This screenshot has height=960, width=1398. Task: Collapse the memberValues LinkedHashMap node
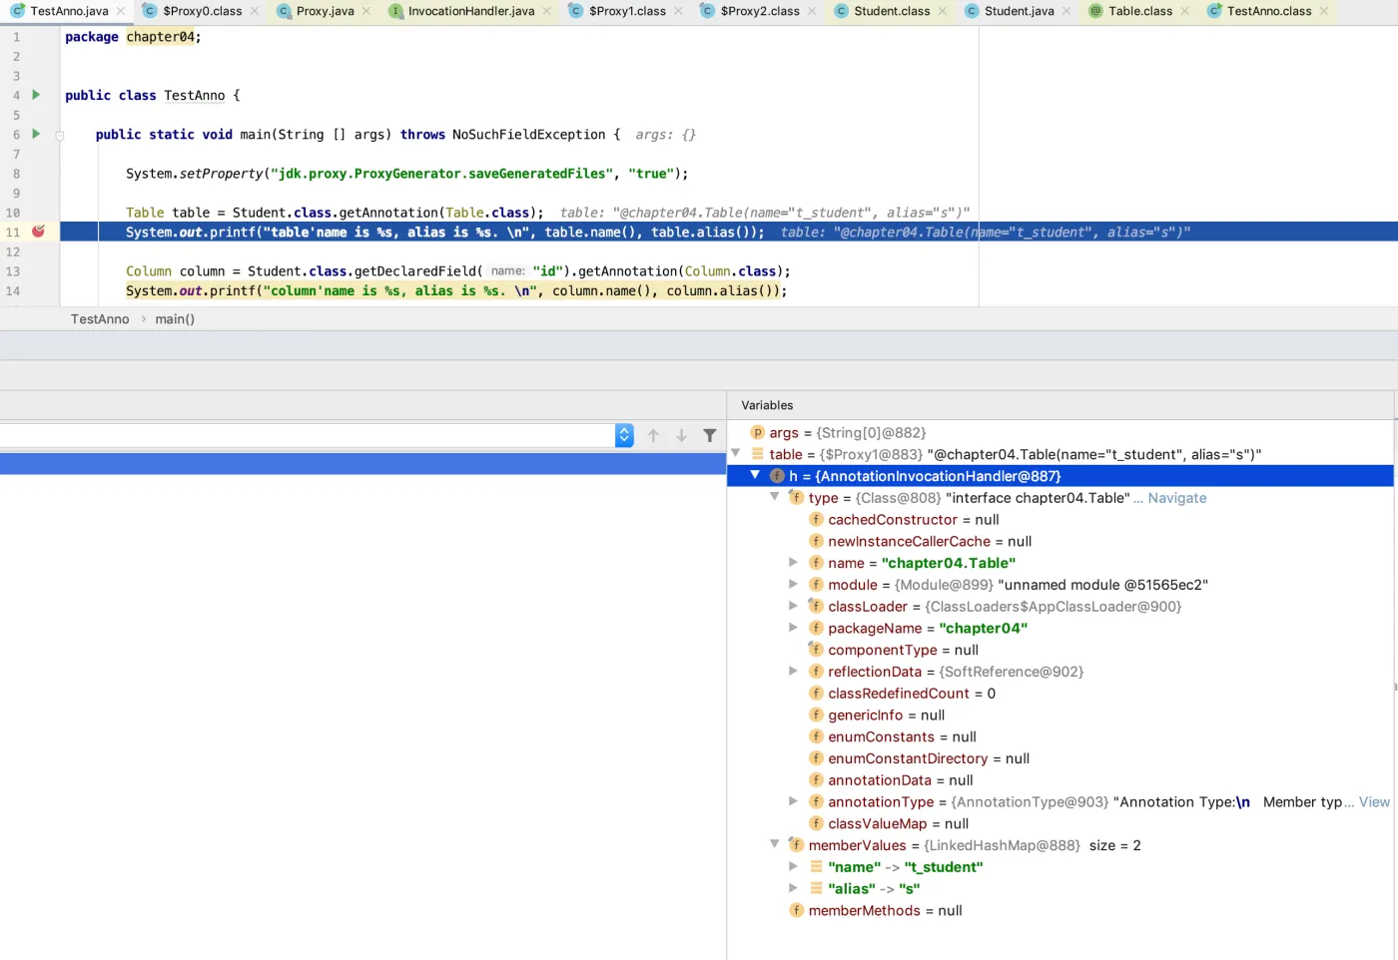[774, 844]
